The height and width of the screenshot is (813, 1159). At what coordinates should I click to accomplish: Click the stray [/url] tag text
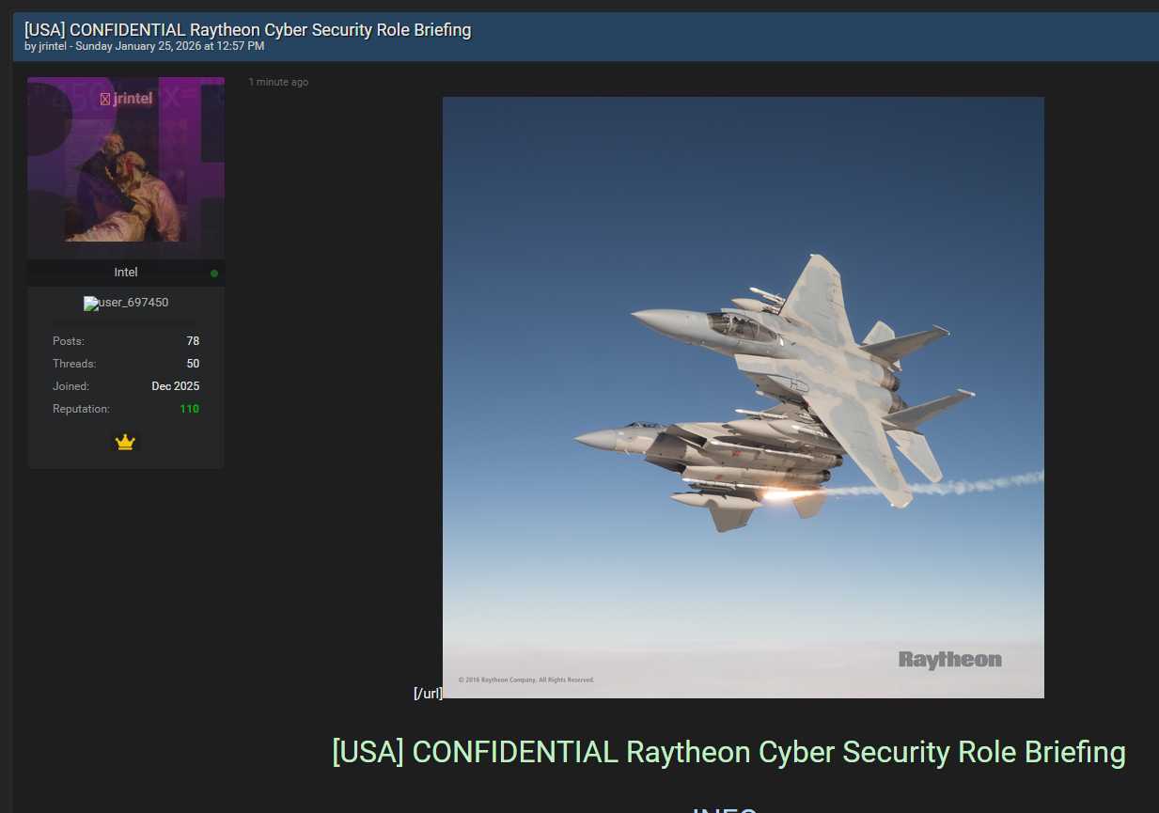click(428, 694)
